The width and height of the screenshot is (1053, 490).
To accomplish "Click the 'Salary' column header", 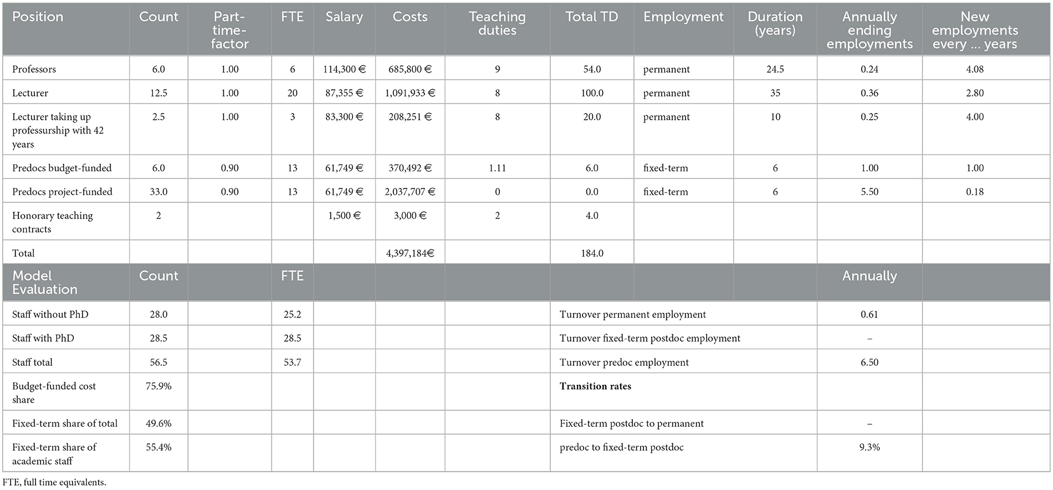I will (344, 17).
